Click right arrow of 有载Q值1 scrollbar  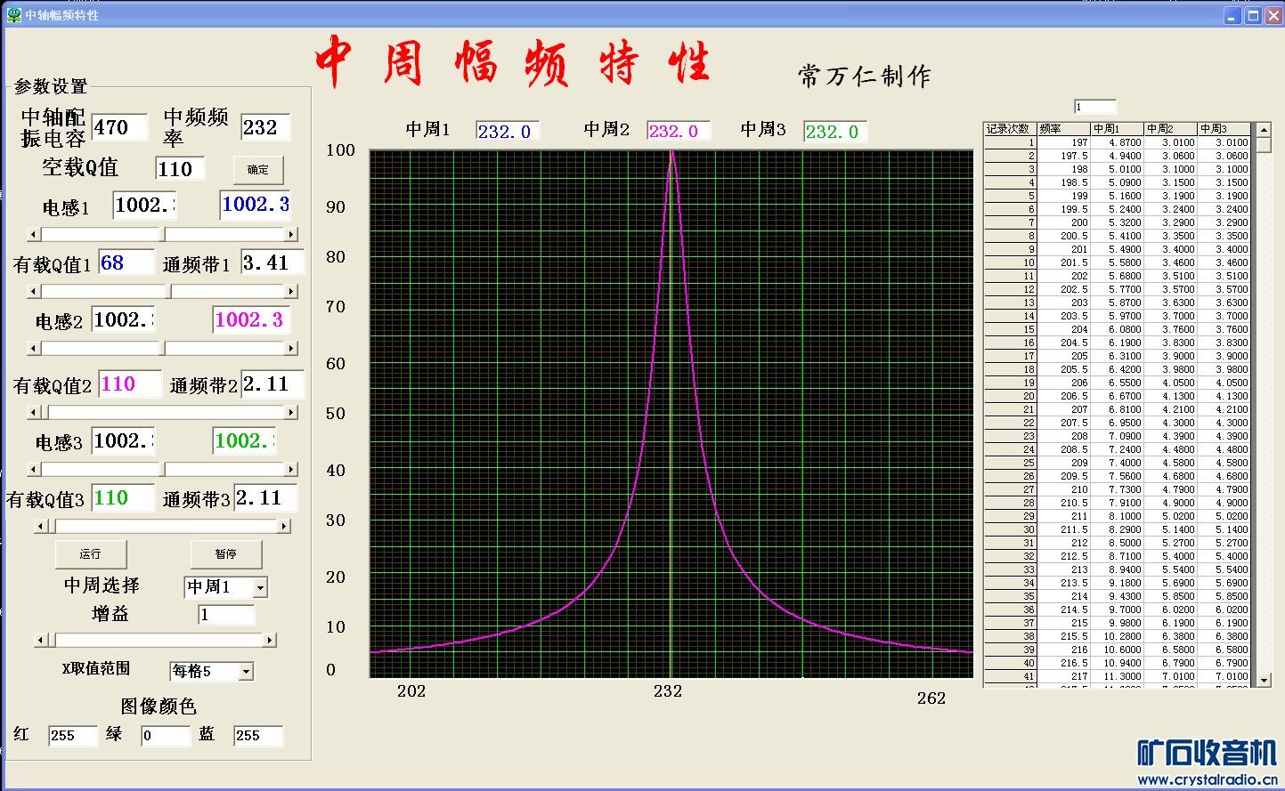(291, 291)
